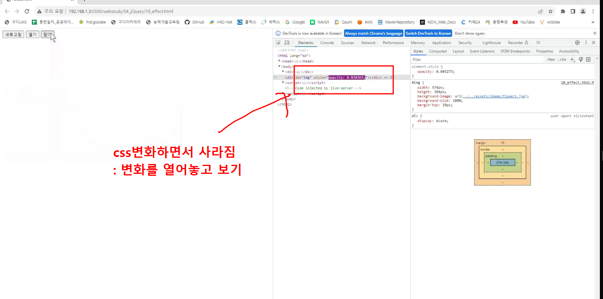
Task: Close the DevTools panel
Action: [x=594, y=43]
